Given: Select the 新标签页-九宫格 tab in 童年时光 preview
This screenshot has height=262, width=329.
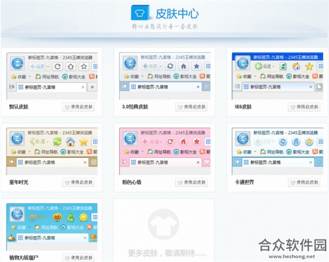Looking at the screenshot, I should [x=53, y=162].
